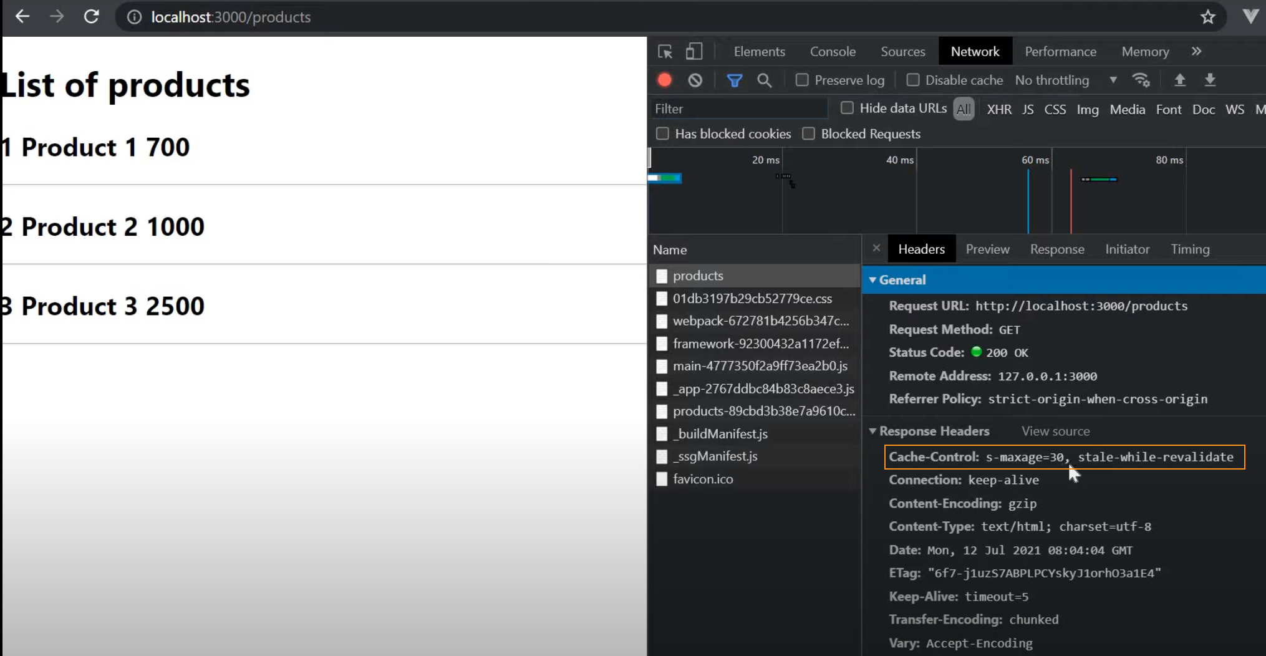
Task: Filter requests by Img
Action: point(1088,110)
